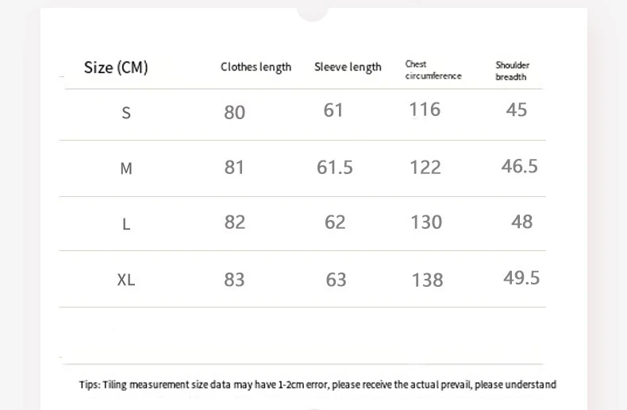
Task: Select the L size row label
Action: (x=126, y=224)
